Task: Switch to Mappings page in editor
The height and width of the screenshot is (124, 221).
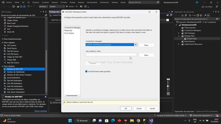Action: coord(68,30)
